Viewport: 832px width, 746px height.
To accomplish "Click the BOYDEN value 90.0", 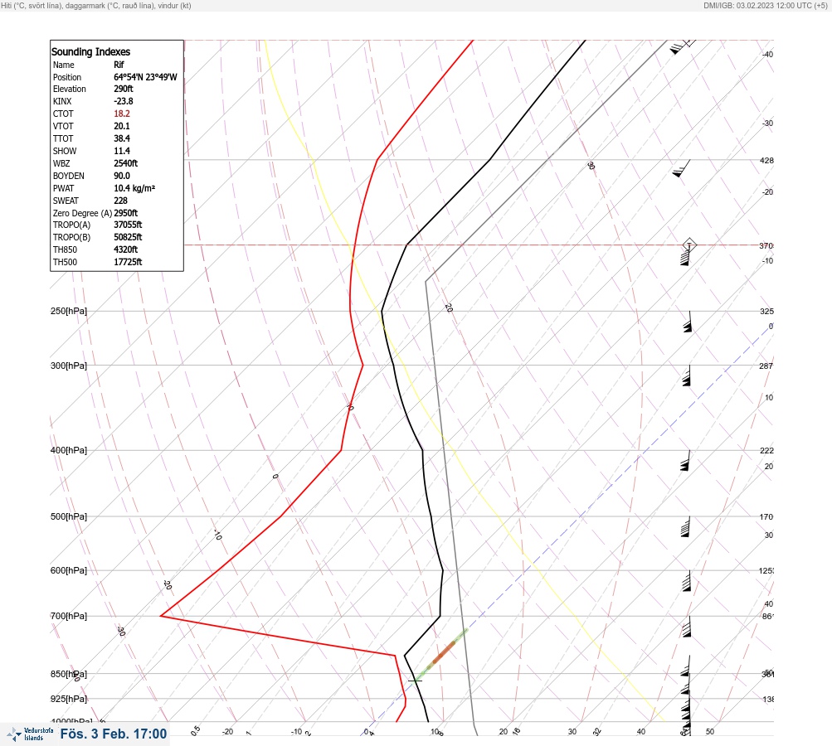I will (x=122, y=176).
